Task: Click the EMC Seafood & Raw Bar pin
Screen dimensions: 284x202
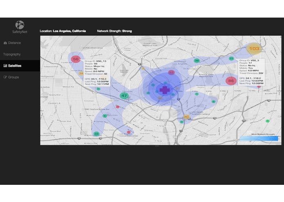Action: [83, 109]
